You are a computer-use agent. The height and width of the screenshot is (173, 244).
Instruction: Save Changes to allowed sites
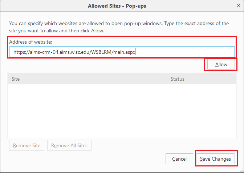tap(215, 159)
